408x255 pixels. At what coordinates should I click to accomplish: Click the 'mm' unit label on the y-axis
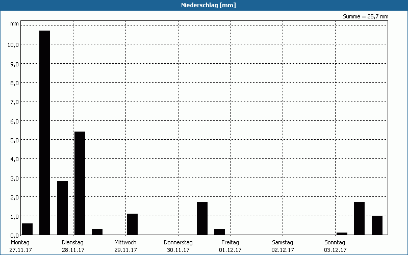(x=14, y=24)
